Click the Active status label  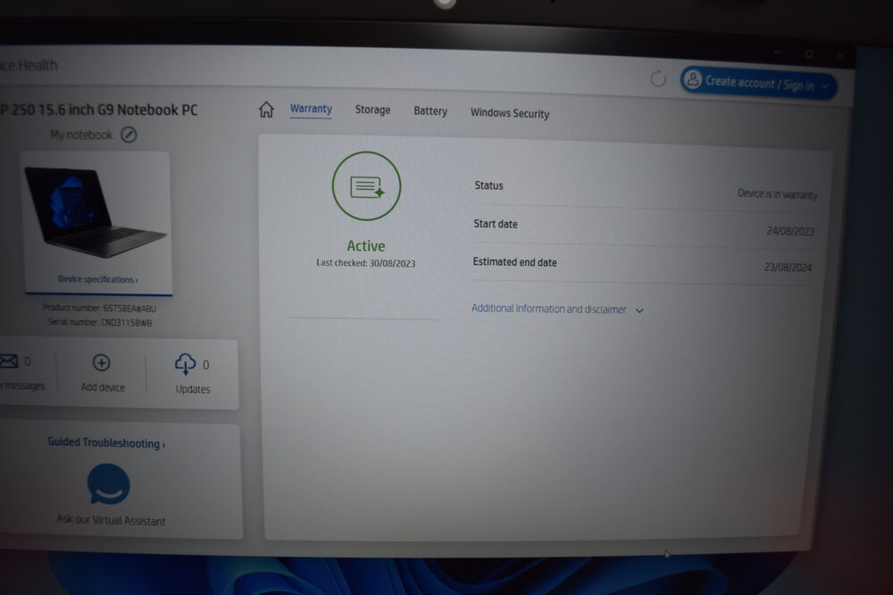365,245
